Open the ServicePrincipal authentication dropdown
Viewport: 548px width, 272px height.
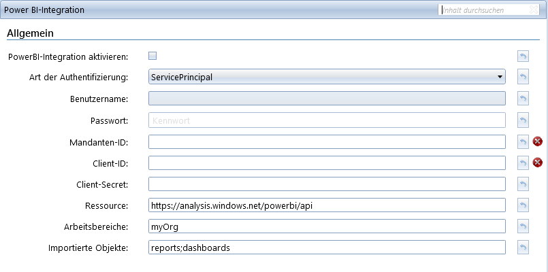click(327, 76)
